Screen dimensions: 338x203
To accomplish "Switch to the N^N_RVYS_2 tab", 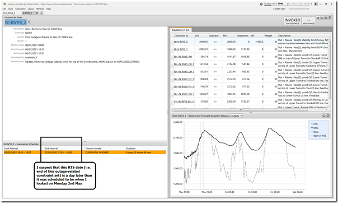I will point(9,13).
